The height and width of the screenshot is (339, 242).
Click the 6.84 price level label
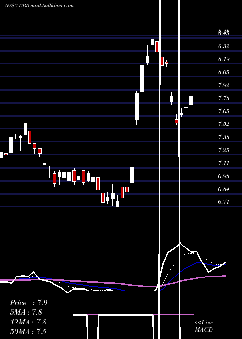pyautogui.click(x=224, y=189)
